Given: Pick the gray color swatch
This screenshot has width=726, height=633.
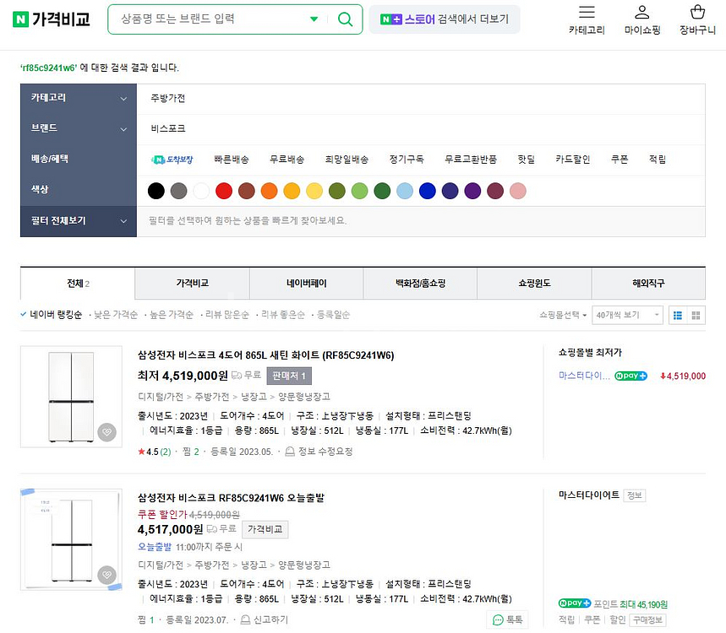Looking at the screenshot, I should (178, 191).
